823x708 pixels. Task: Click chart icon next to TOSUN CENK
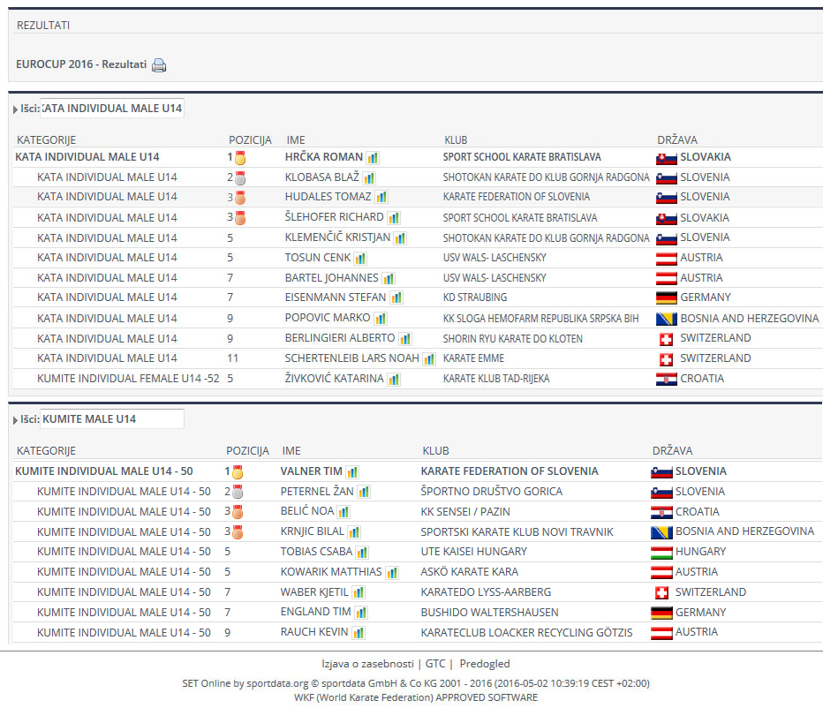coord(360,258)
